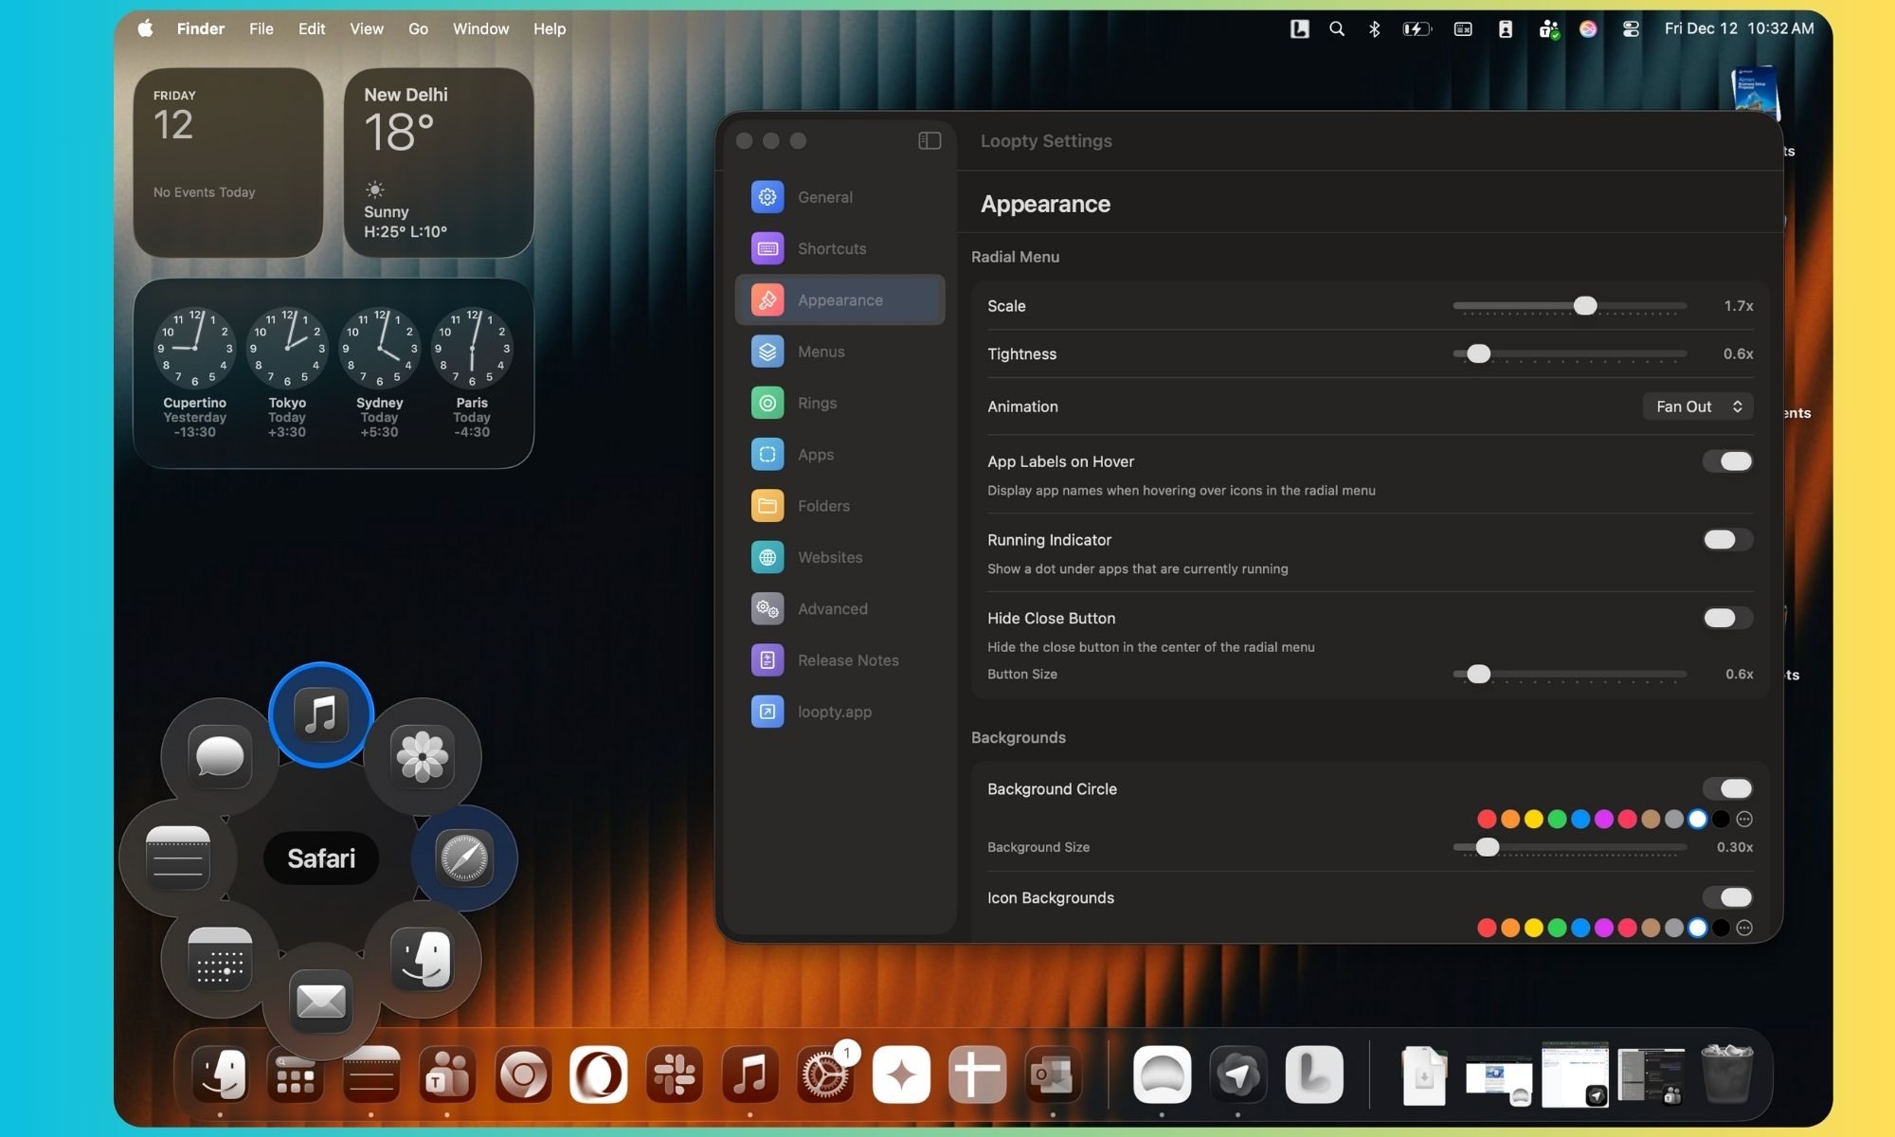Turn on Hide Close Button
This screenshot has width=1895, height=1137.
click(x=1726, y=618)
